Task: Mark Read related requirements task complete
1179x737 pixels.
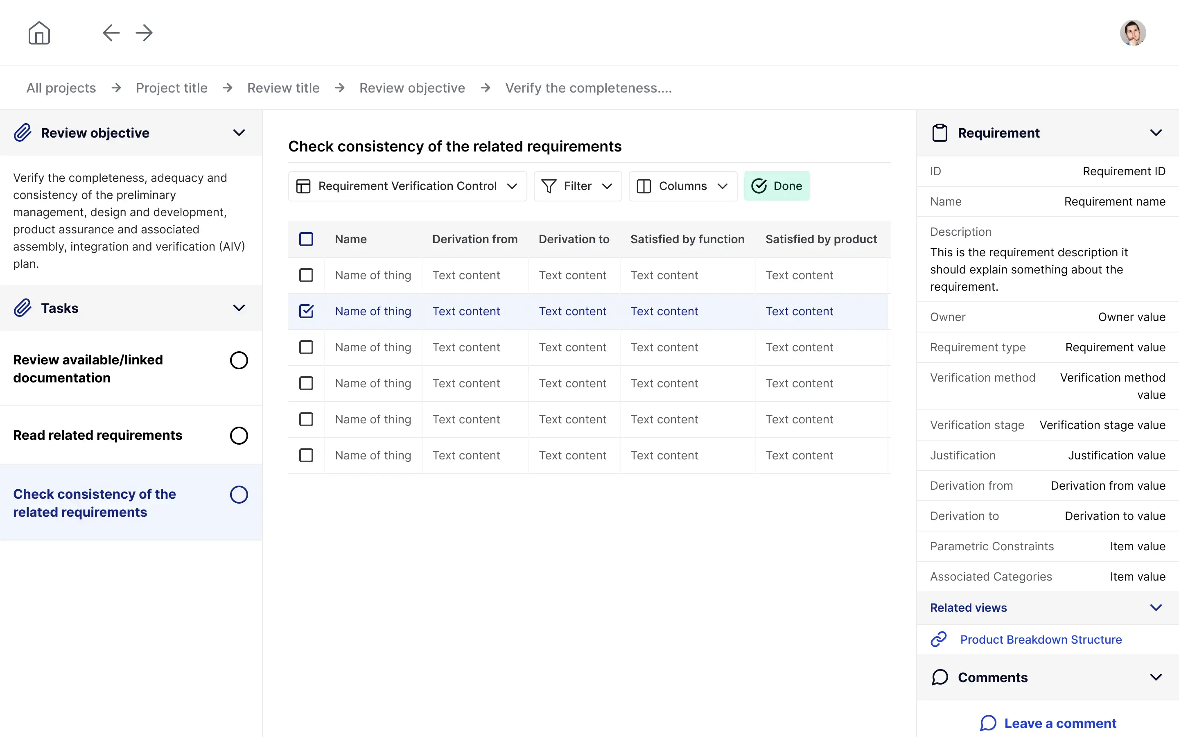Action: click(239, 435)
